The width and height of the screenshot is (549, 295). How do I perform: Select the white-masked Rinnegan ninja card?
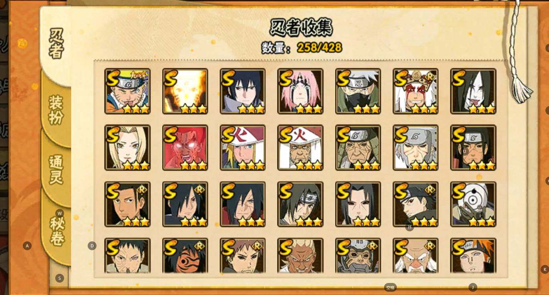473,205
